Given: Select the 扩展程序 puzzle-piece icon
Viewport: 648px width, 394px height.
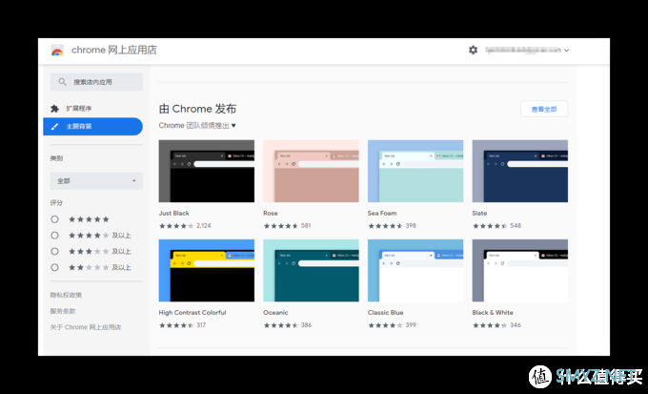Looking at the screenshot, I should point(54,109).
